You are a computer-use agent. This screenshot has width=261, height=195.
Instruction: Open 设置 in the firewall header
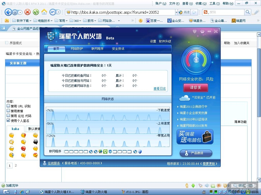(x=153, y=41)
